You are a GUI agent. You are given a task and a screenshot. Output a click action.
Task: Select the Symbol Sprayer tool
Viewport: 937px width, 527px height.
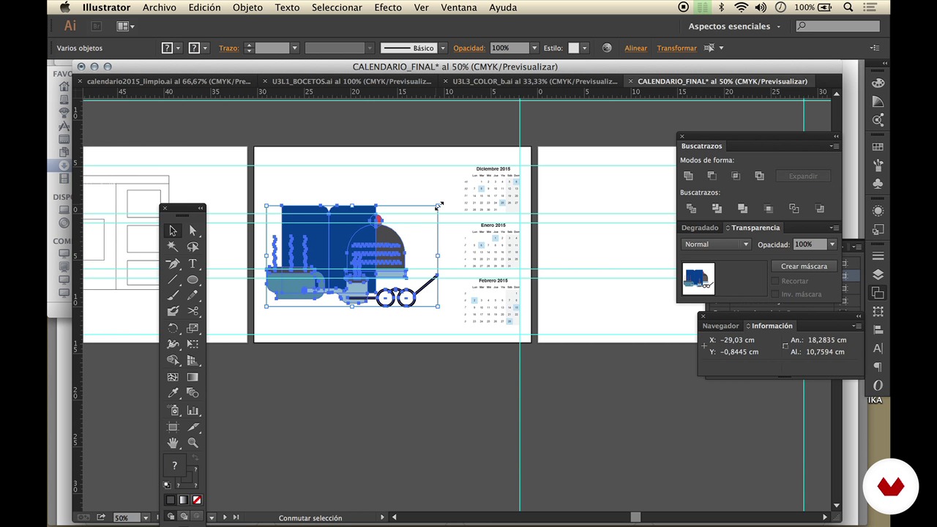173,411
